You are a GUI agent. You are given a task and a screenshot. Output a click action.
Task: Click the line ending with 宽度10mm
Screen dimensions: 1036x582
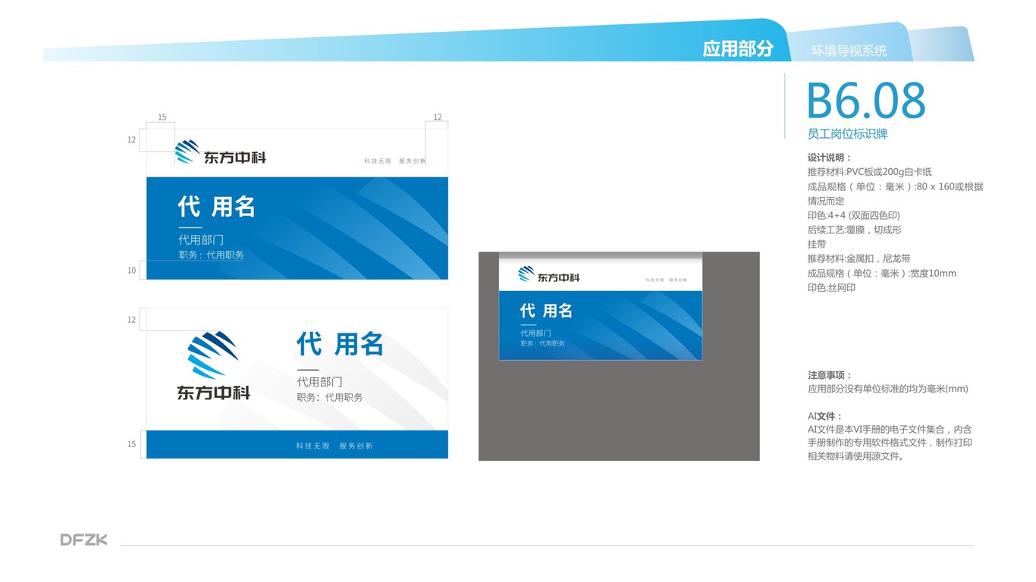pos(881,273)
